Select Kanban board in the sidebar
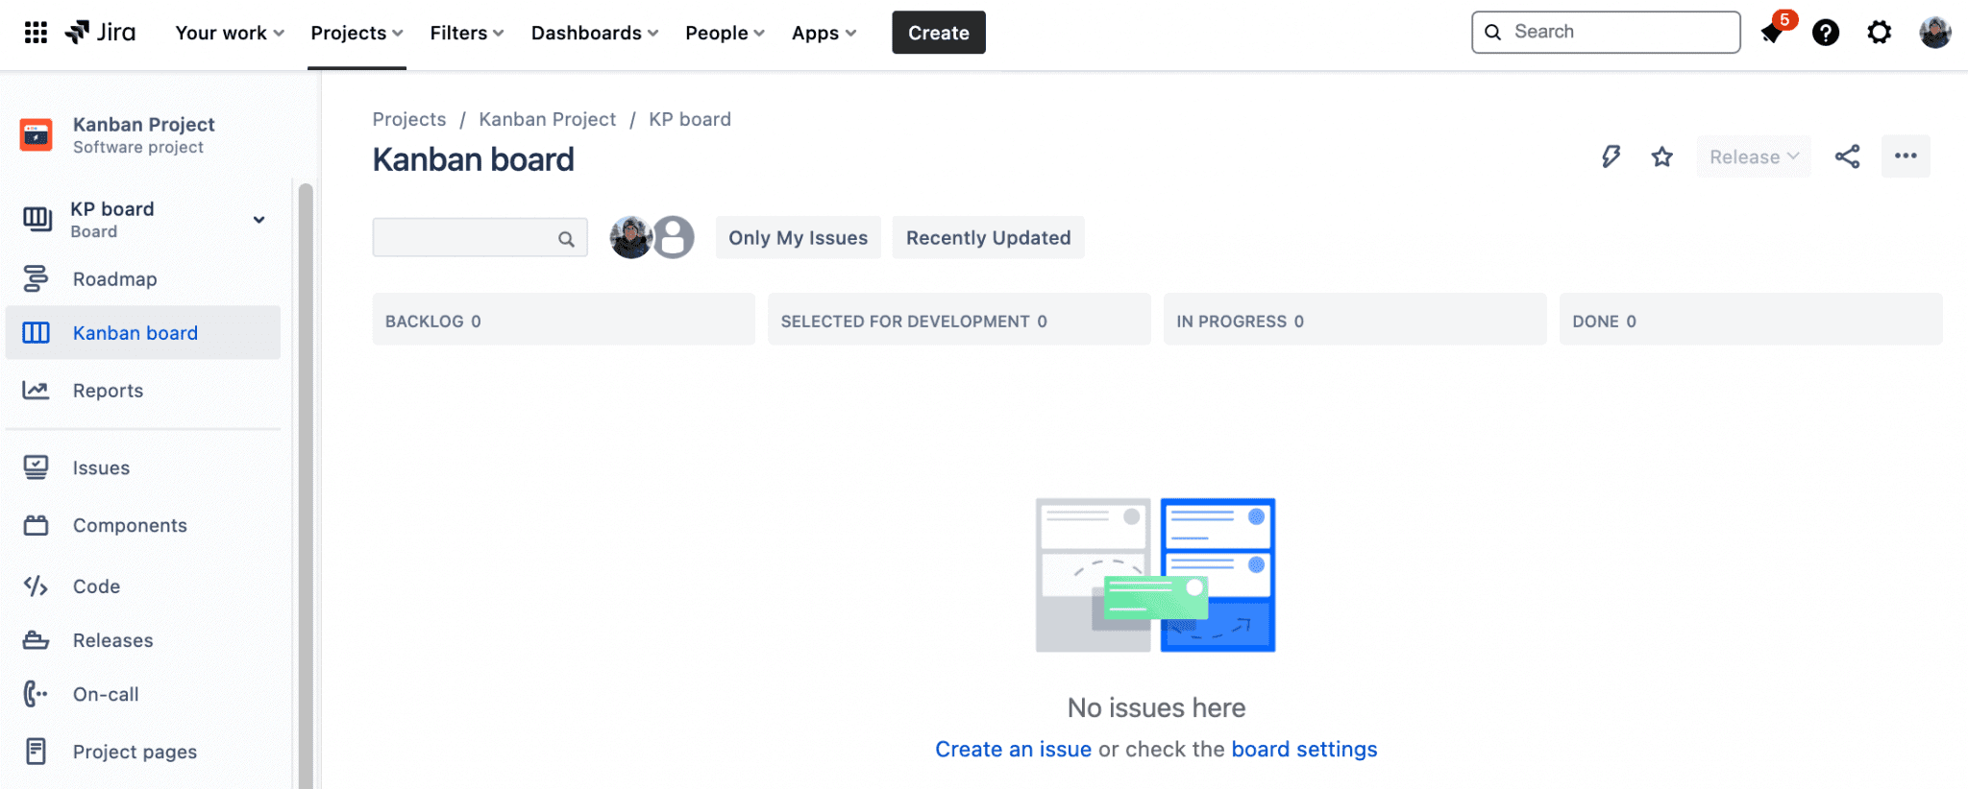This screenshot has width=1968, height=789. coord(143,332)
